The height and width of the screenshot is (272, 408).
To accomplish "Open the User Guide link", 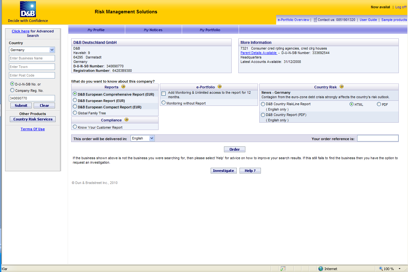I will [368, 20].
